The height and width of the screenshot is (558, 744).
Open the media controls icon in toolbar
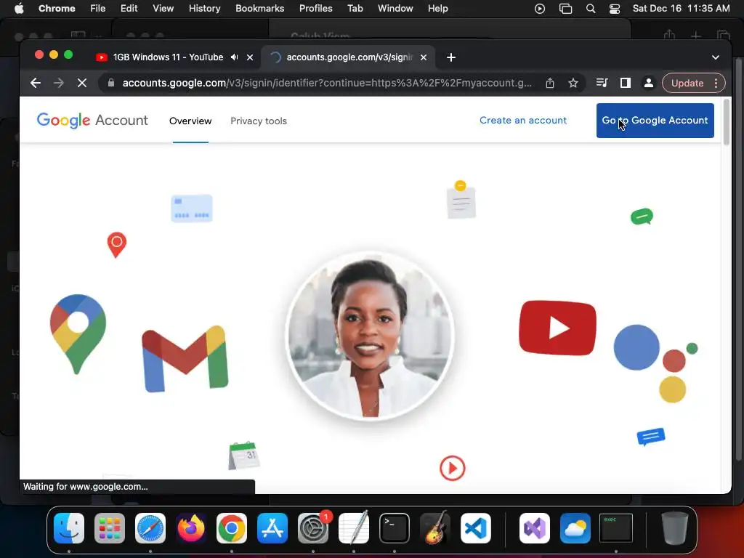pyautogui.click(x=602, y=83)
